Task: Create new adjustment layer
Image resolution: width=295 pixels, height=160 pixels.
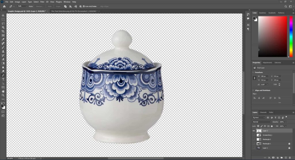Action: pyautogui.click(x=277, y=158)
